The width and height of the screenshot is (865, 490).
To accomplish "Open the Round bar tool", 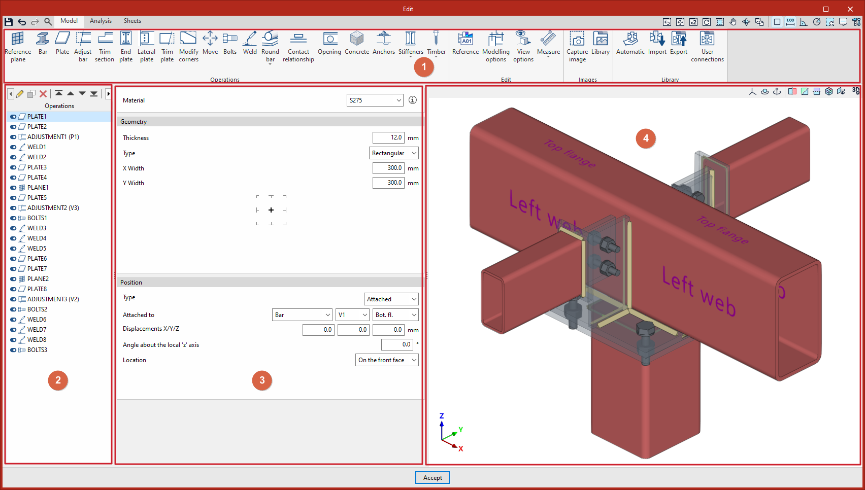I will [271, 47].
